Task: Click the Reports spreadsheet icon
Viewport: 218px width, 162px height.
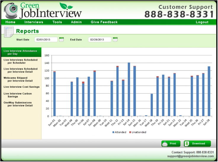Action: 9,32
